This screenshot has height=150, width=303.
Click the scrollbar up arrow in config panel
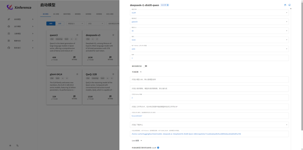click(291, 8)
